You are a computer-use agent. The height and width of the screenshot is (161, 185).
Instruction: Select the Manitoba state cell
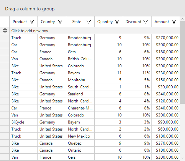click(x=80, y=80)
